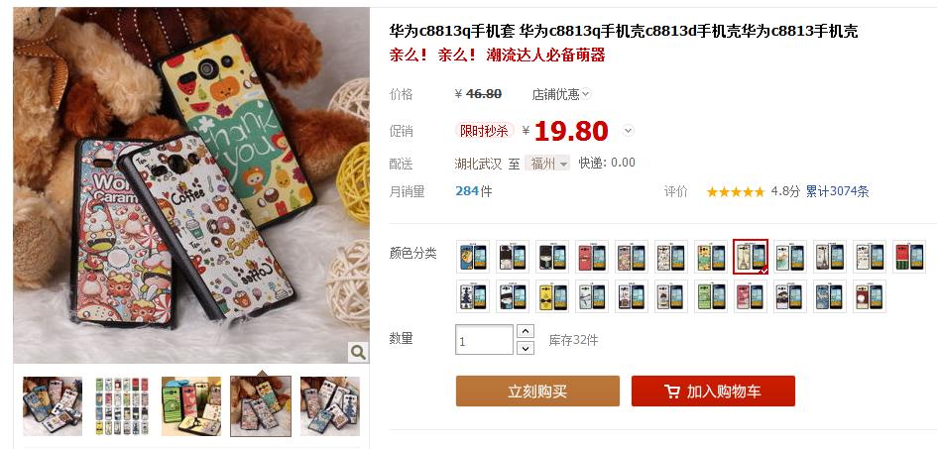Show the many-cases grid gallery thumbnail
This screenshot has width=937, height=449.
coord(122,406)
